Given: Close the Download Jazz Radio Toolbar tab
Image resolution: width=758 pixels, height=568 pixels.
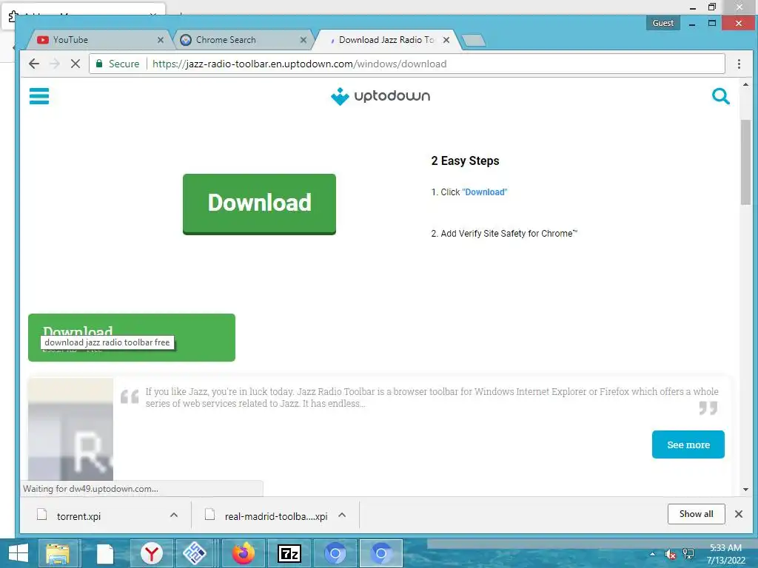Looking at the screenshot, I should click(x=446, y=40).
